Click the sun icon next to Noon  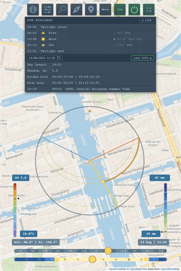point(43,39)
